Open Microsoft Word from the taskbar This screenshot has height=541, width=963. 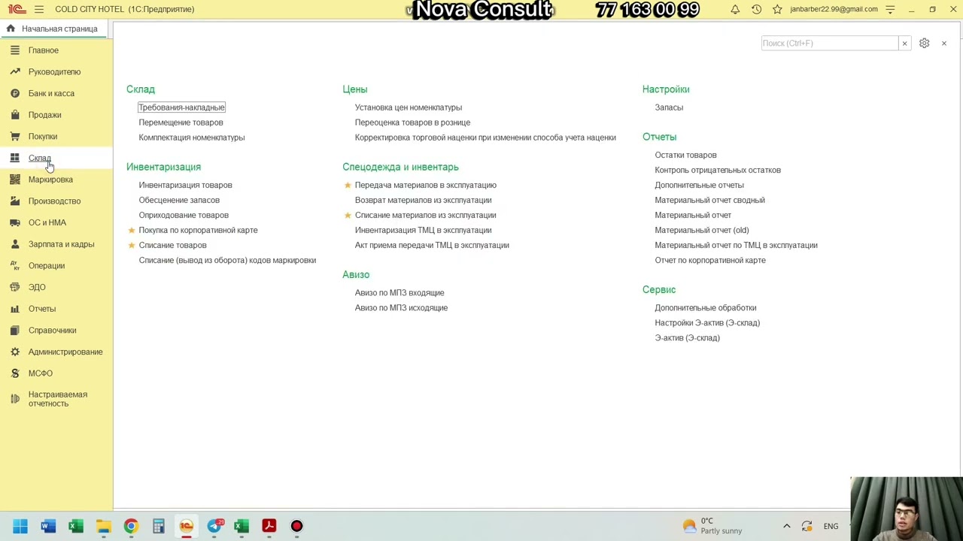tap(48, 526)
